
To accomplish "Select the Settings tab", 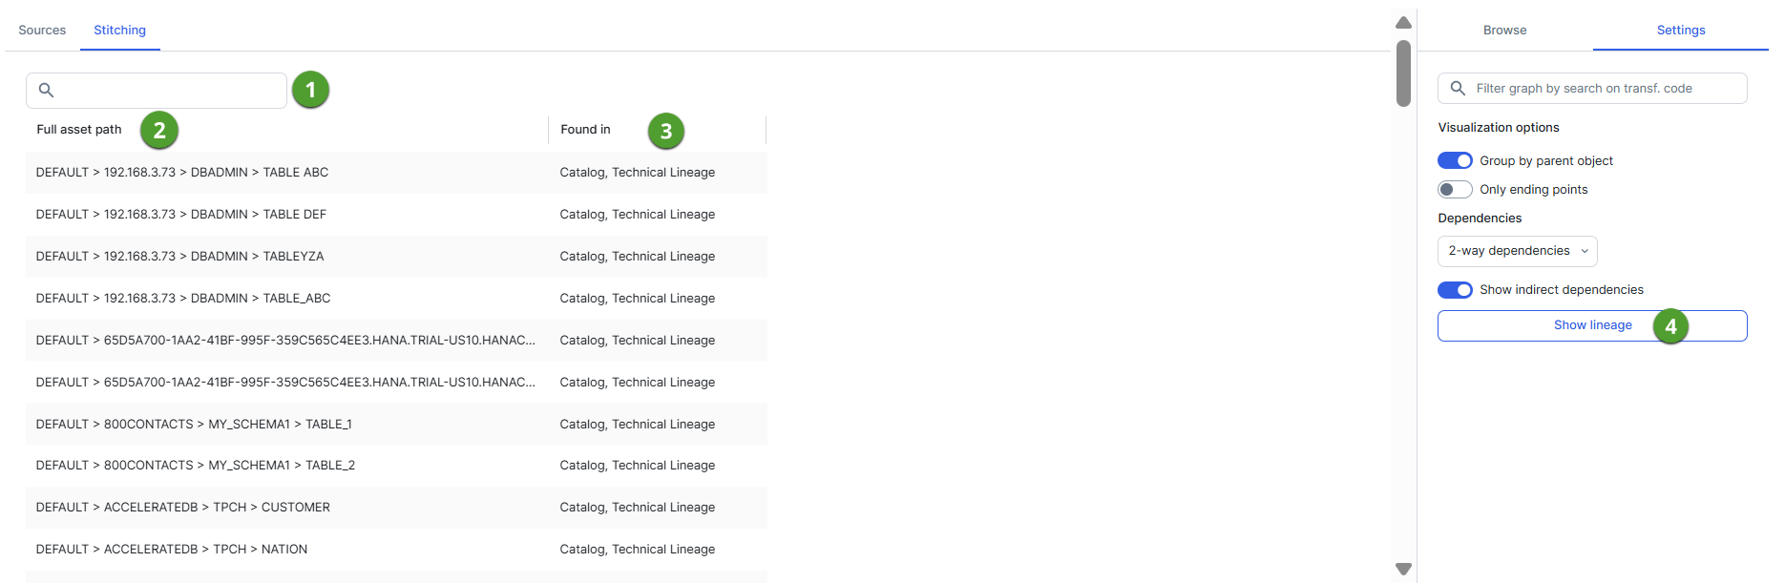I will tap(1680, 31).
